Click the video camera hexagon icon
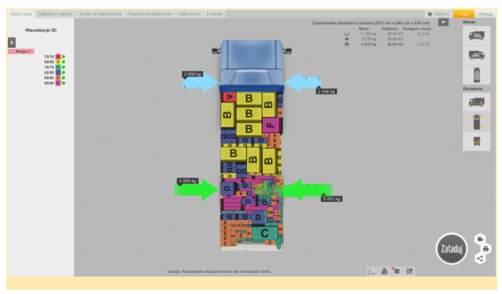Screen dimensions: 502x294 480,239
